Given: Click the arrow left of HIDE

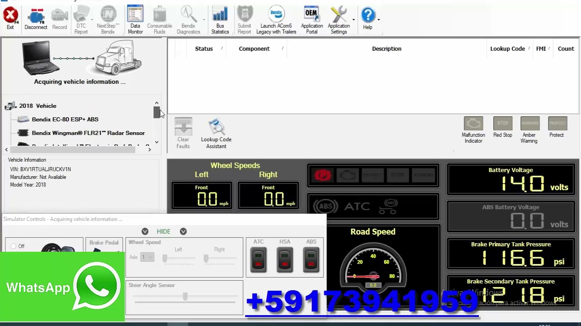Looking at the screenshot, I should pyautogui.click(x=145, y=231).
